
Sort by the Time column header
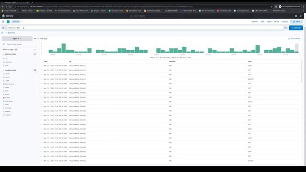46,62
